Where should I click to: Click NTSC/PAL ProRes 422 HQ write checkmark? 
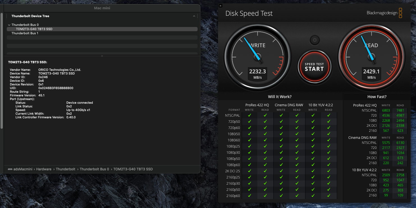(249, 115)
